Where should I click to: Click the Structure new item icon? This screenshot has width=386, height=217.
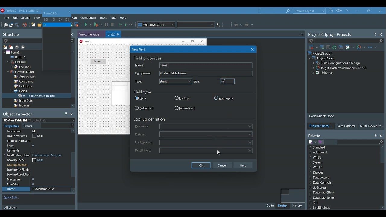point(5,47)
